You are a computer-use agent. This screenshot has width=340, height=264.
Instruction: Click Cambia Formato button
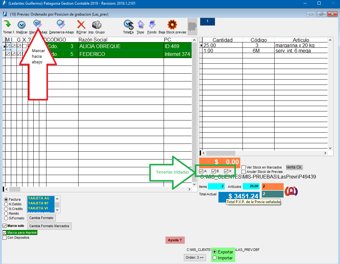point(41,218)
